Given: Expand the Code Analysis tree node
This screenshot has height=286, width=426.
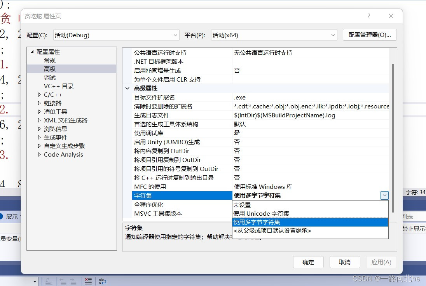Looking at the screenshot, I should 39,155.
